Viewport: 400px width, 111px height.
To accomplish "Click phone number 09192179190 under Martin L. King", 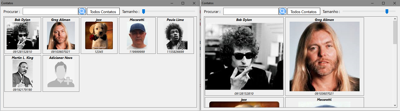I will click(x=23, y=90).
